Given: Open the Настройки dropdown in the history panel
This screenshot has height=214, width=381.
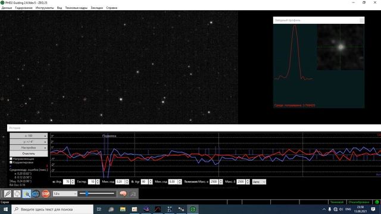Looking at the screenshot, I should point(29,147).
